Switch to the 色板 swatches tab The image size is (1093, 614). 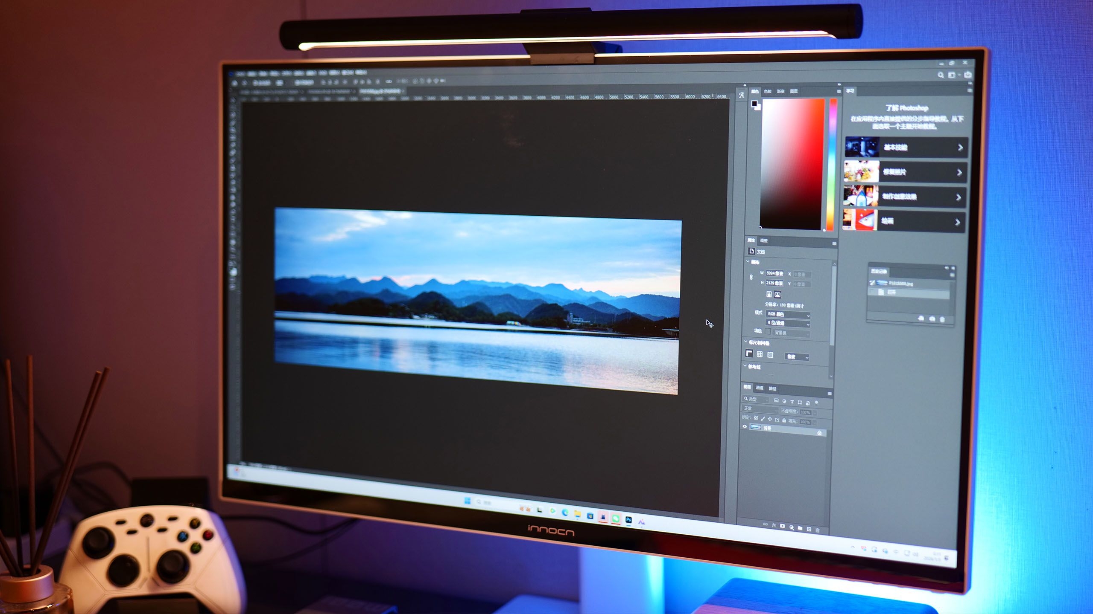point(768,91)
